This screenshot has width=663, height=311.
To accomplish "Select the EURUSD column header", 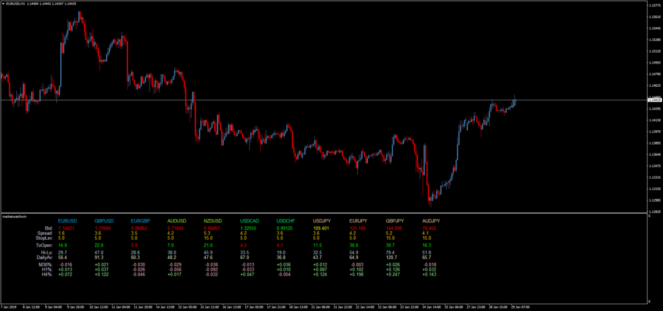I will [x=67, y=221].
